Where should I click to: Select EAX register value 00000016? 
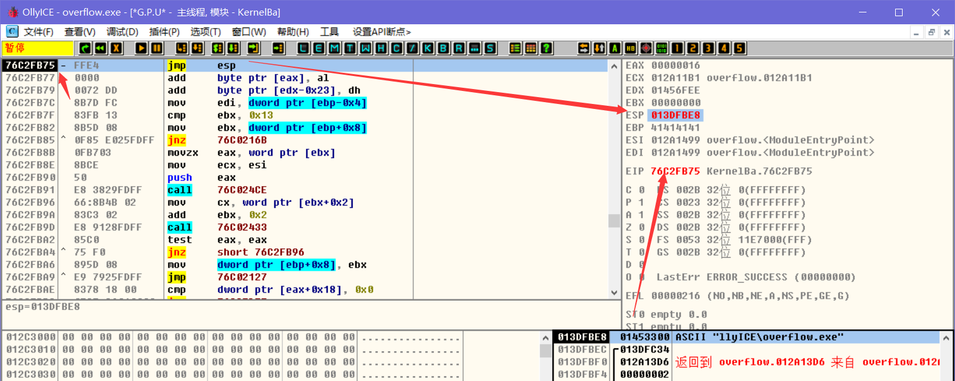(676, 65)
